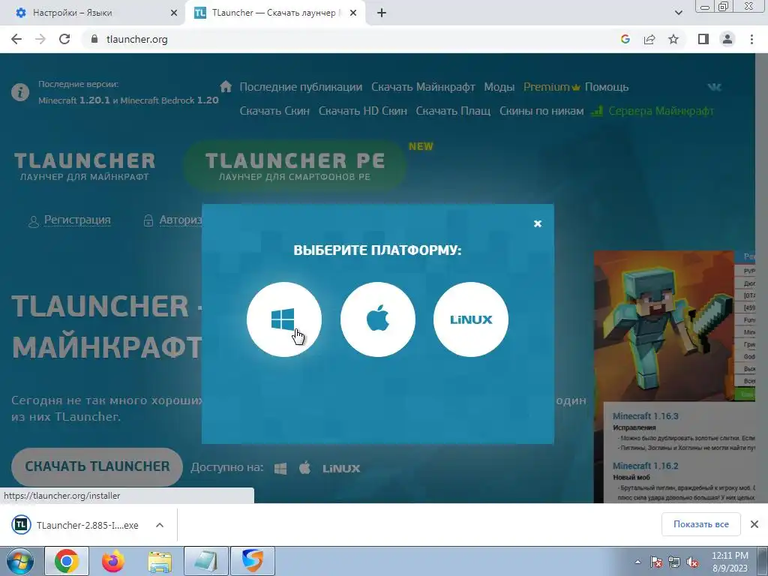The height and width of the screenshot is (576, 768).
Task: Open the Chrome profile avatar
Action: (727, 39)
